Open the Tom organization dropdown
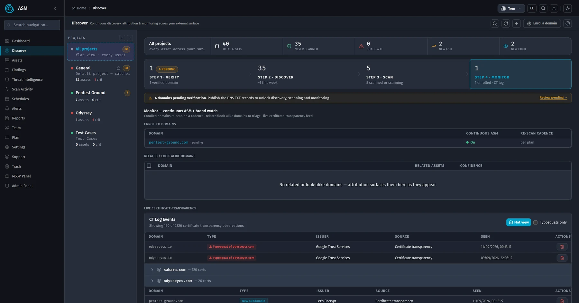 pyautogui.click(x=511, y=8)
